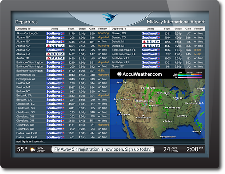This screenshot has height=174, width=225.
Task: Select the Delta logo on flight 1432
Action: pyautogui.click(x=55, y=54)
